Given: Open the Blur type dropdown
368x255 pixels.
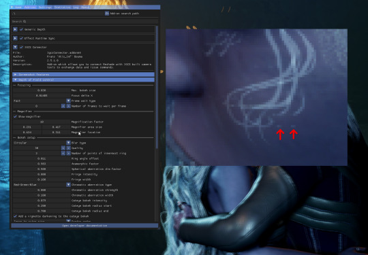Looking at the screenshot, I should tap(68, 143).
